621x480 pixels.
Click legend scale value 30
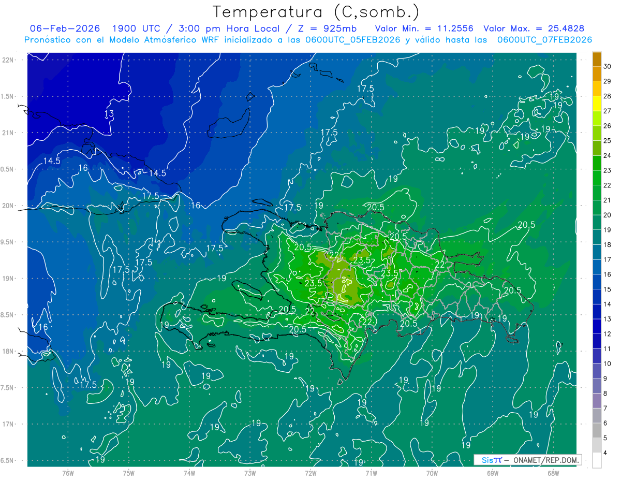(608, 66)
